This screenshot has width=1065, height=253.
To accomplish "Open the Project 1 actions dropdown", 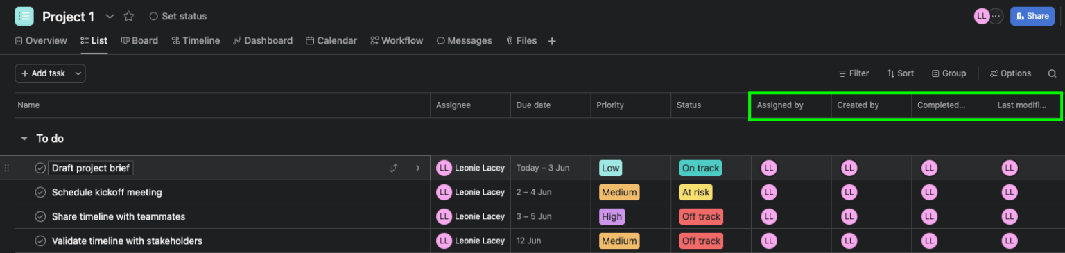I will [x=110, y=16].
